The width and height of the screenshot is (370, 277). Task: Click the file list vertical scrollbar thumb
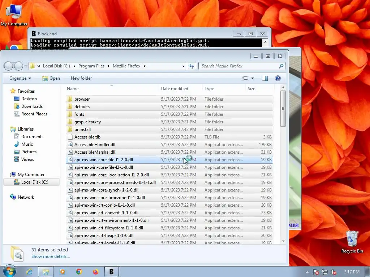click(283, 108)
